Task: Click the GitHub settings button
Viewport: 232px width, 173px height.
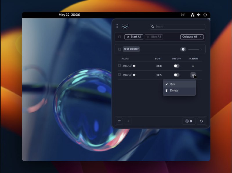Action: pos(189,121)
